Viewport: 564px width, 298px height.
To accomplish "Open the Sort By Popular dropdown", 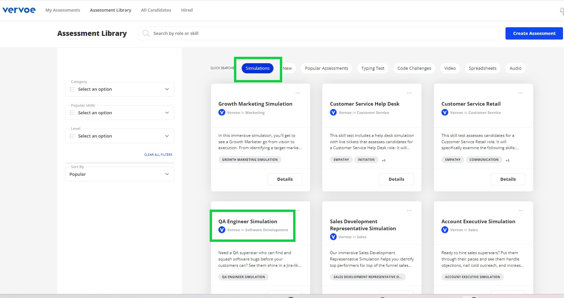I will point(120,174).
